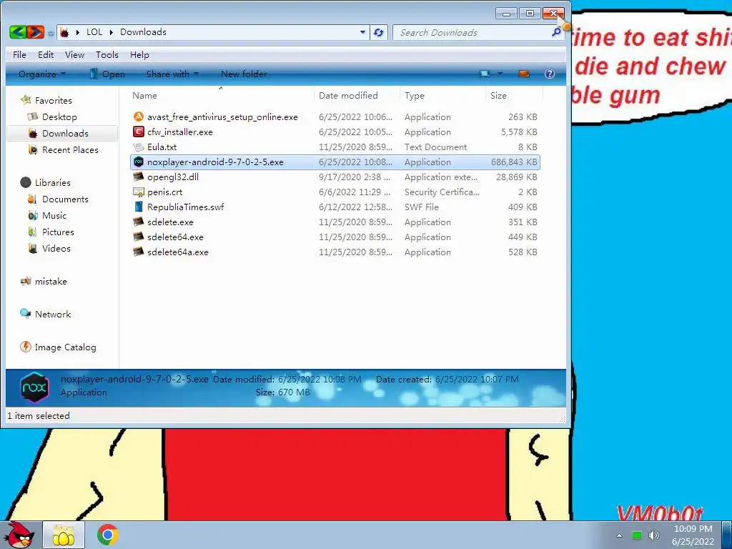Go forward with the orange forward arrow
The width and height of the screenshot is (732, 549).
coord(36,32)
